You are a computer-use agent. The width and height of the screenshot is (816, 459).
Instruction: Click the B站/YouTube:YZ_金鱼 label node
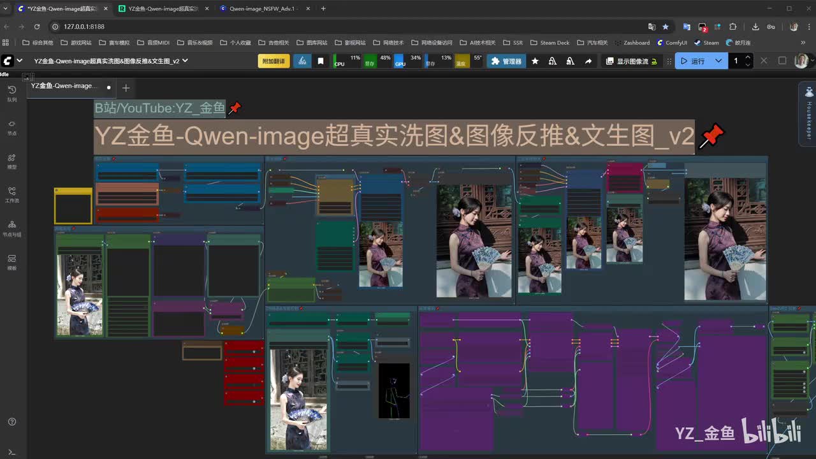tap(160, 108)
